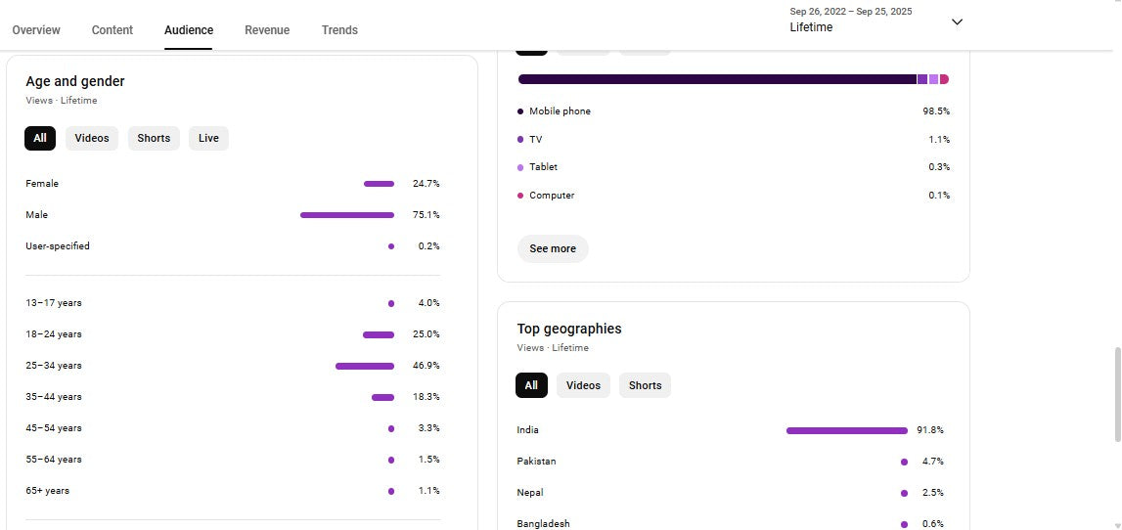Open the Overview tab
This screenshot has height=530, width=1122.
36,30
